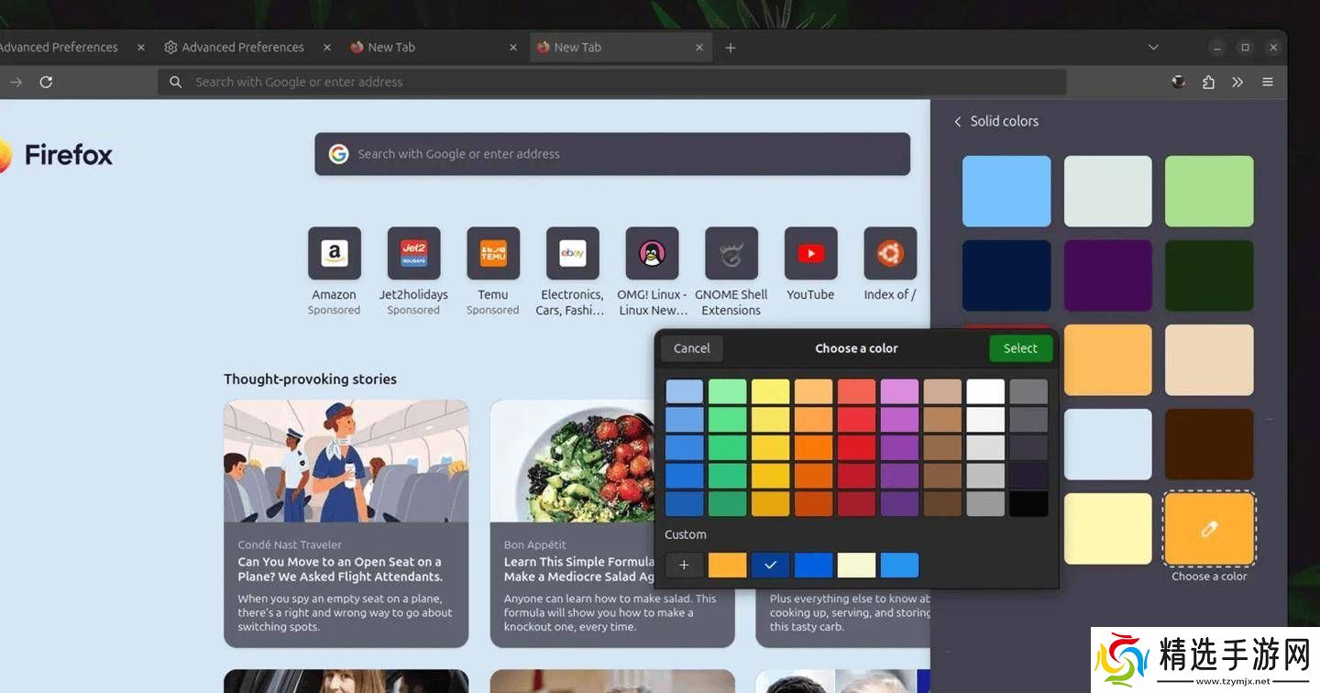This screenshot has width=1320, height=693.
Task: Pick the black swatch in palette
Action: tap(1028, 504)
